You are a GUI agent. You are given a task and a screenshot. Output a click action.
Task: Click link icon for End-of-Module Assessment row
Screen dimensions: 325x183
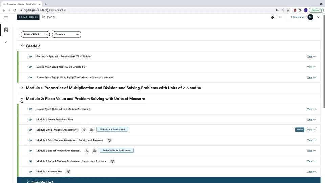(30, 151)
